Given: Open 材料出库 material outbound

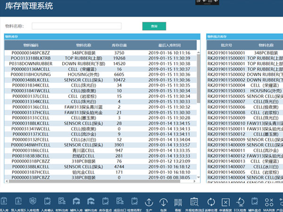Looking at the screenshot, I should point(62,202).
